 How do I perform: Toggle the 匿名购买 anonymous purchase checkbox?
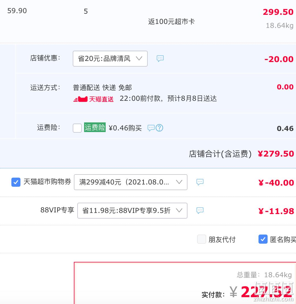point(263,239)
